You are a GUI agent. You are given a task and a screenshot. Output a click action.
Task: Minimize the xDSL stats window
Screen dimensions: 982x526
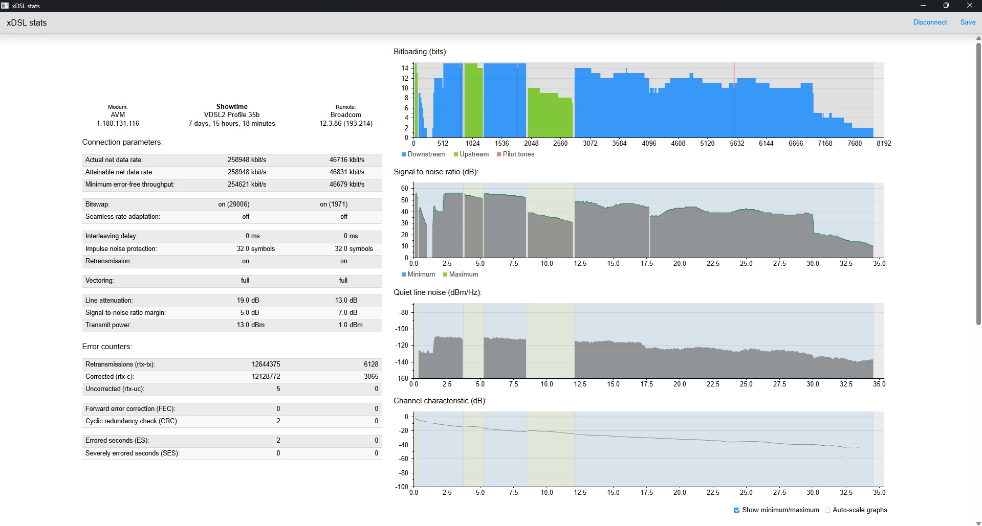[923, 6]
